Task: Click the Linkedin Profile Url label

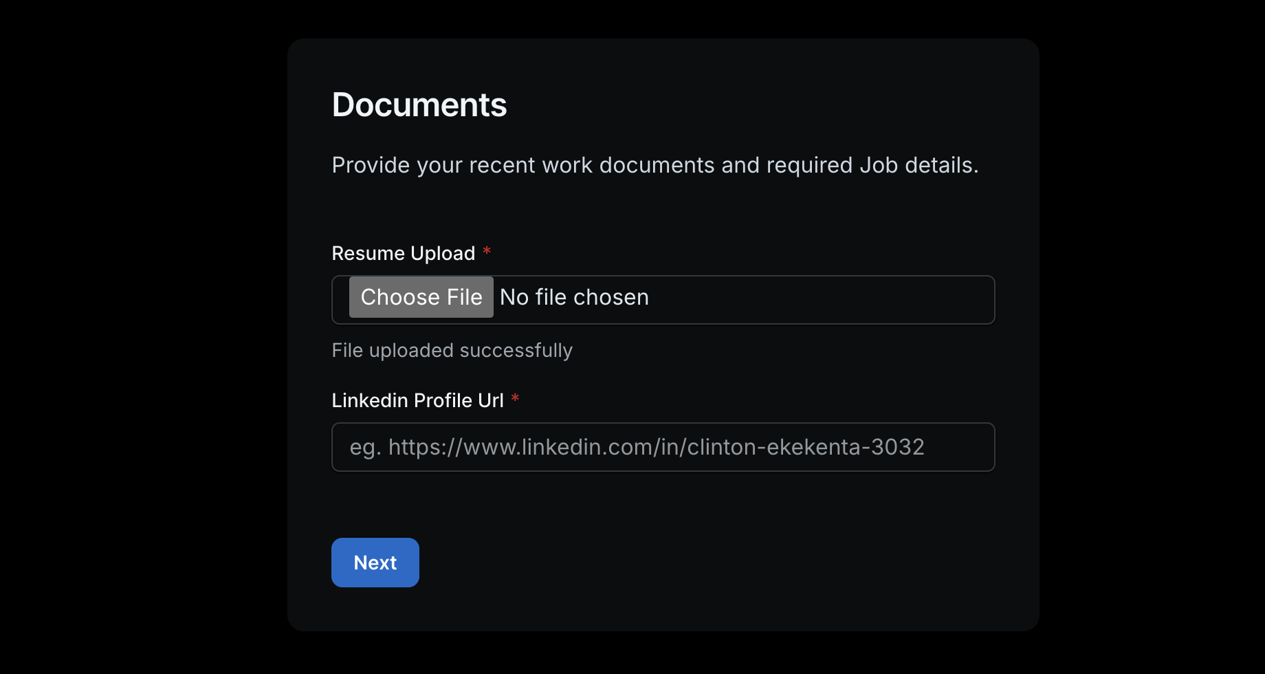Action: [x=417, y=400]
